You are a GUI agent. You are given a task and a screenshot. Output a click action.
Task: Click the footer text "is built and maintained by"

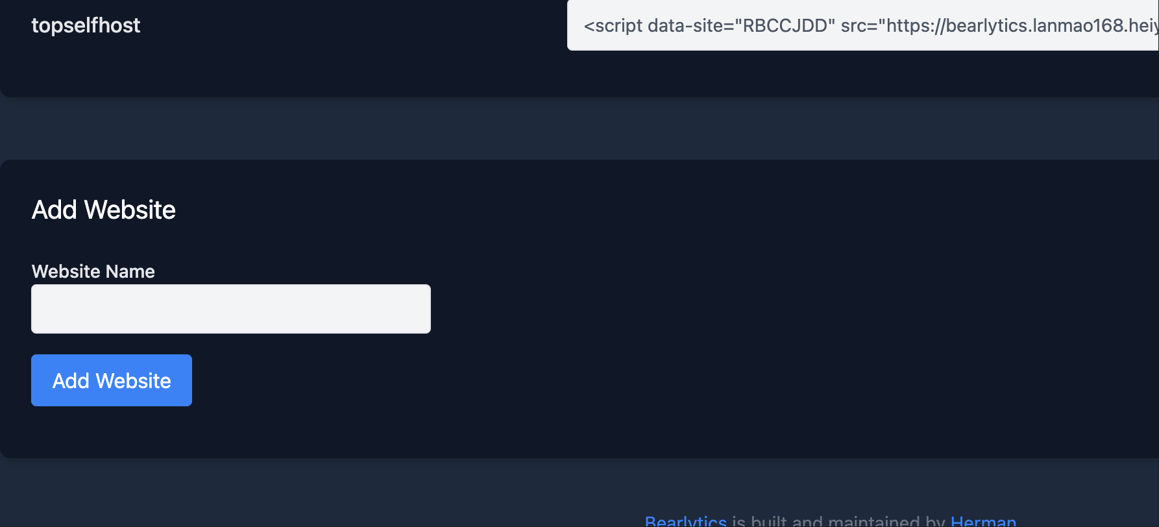click(x=838, y=521)
